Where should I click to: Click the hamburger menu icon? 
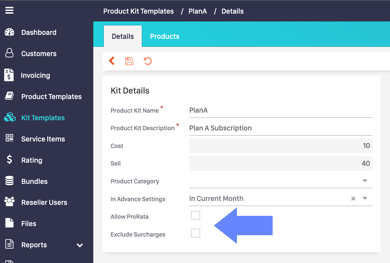pyautogui.click(x=9, y=10)
